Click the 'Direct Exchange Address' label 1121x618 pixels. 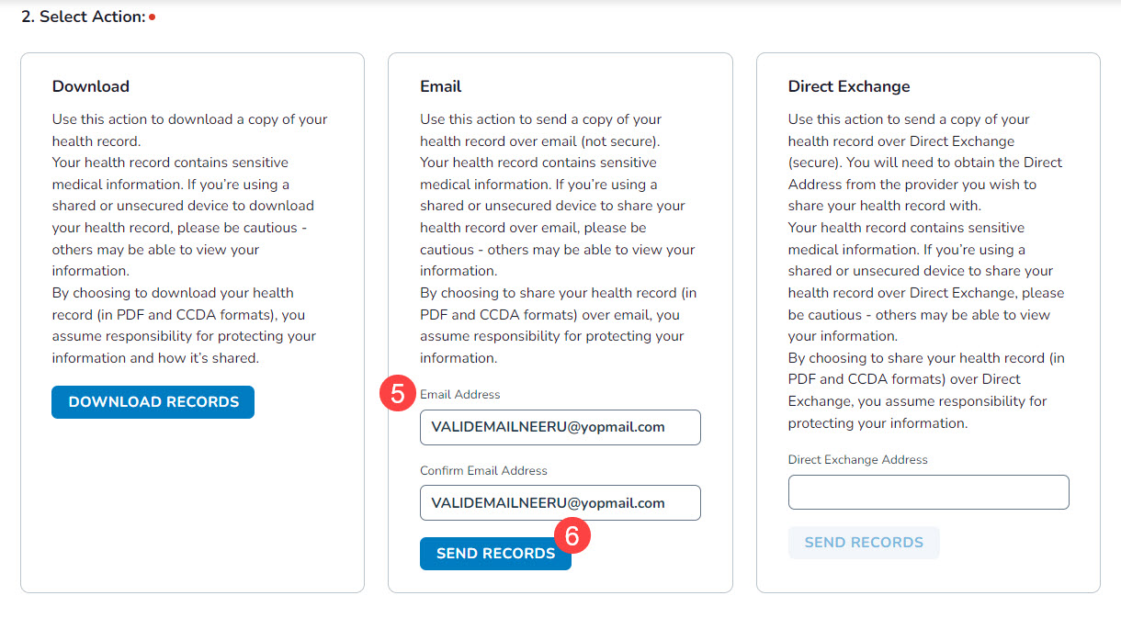click(857, 460)
